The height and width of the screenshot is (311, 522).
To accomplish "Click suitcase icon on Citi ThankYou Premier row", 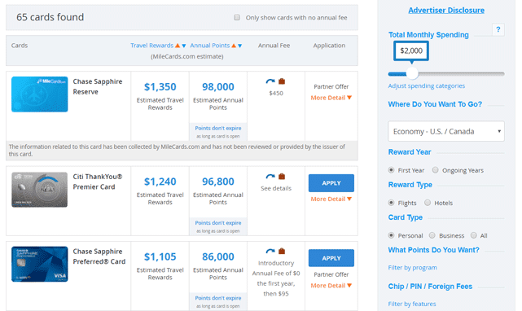I will tap(282, 177).
